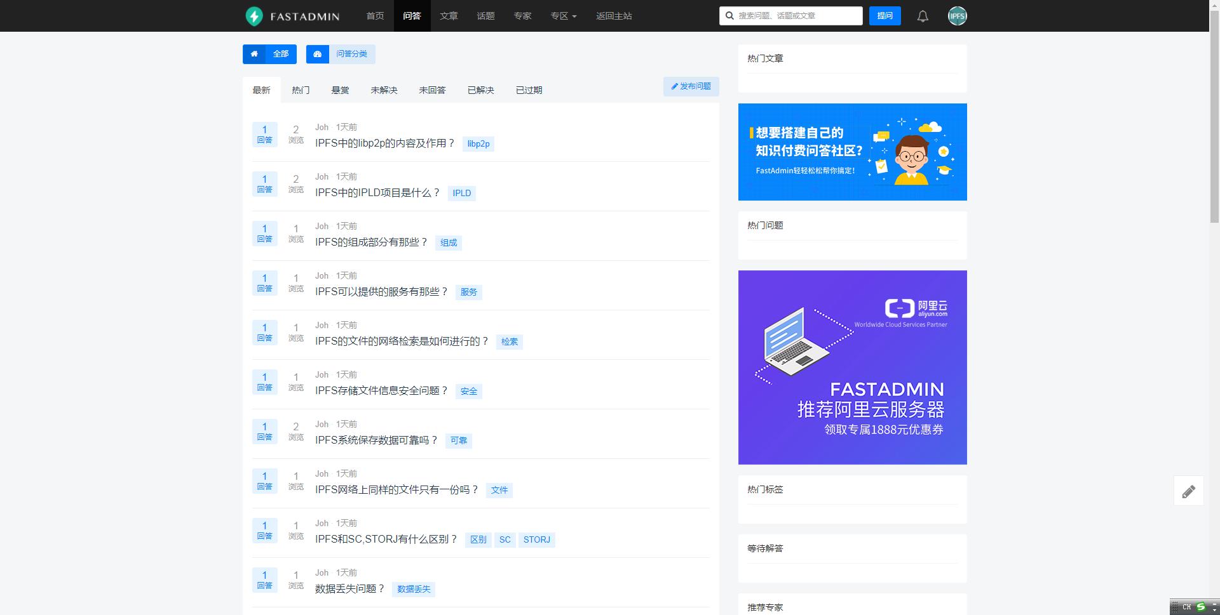
Task: Open question IPFS系统保存数据可靠吗
Action: pyautogui.click(x=377, y=440)
